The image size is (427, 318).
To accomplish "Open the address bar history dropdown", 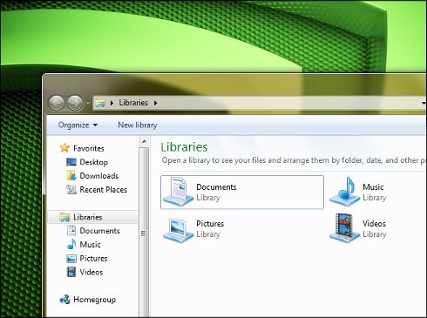I will click(424, 103).
